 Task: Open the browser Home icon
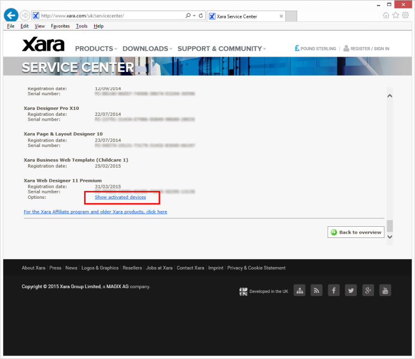386,15
